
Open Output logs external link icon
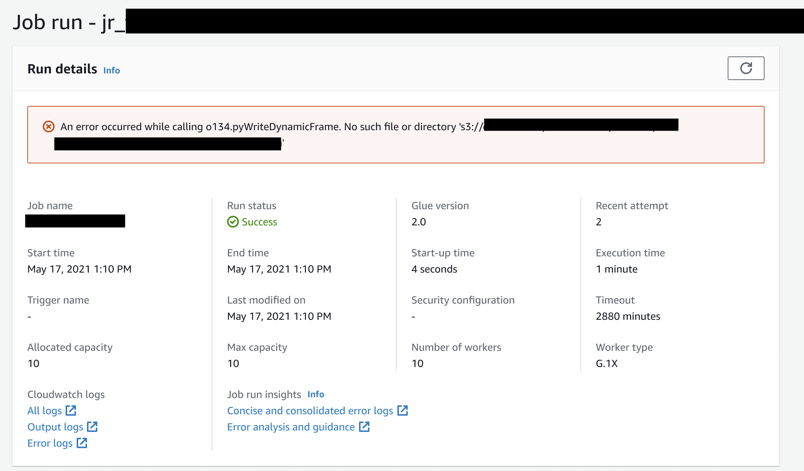92,427
